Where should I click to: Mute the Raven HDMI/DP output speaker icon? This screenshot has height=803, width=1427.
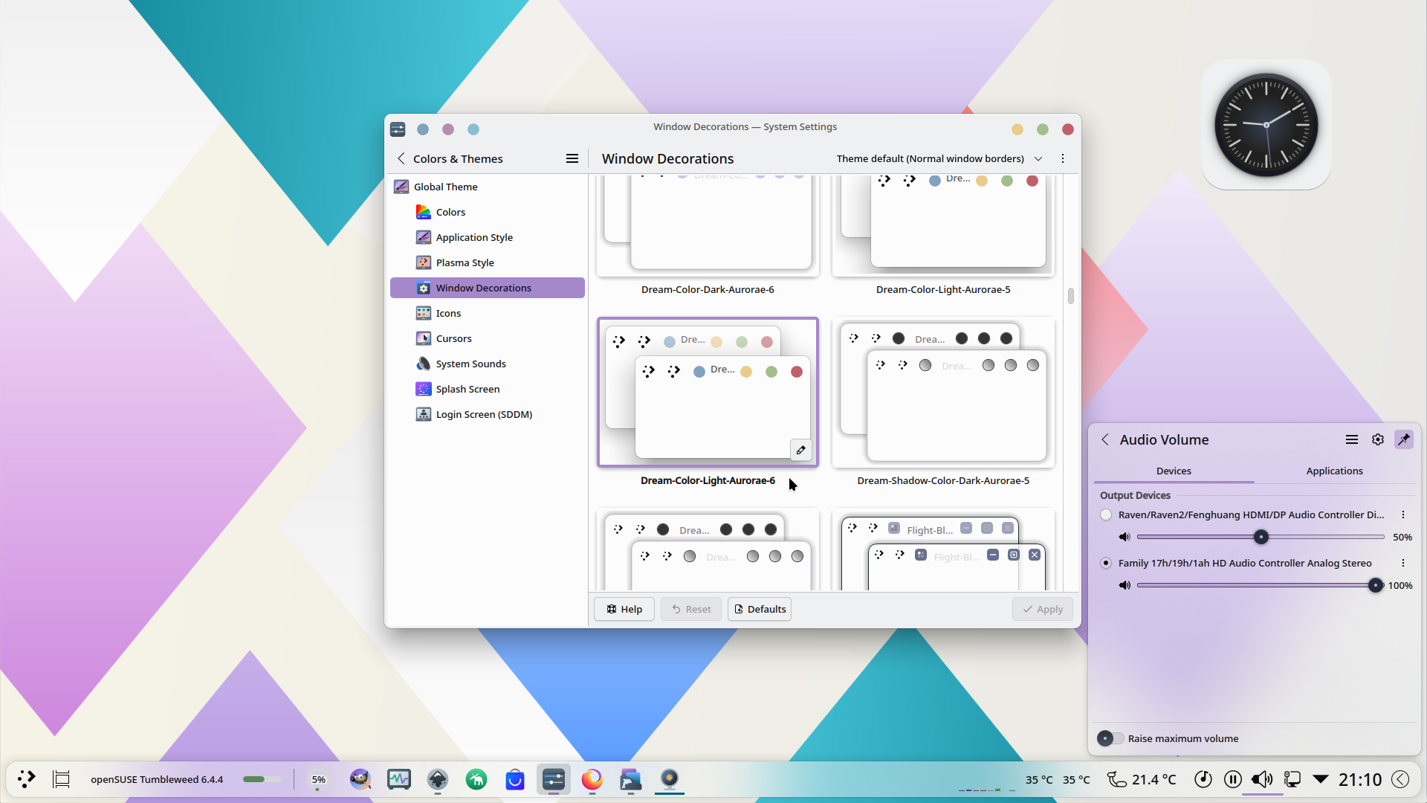tap(1125, 537)
